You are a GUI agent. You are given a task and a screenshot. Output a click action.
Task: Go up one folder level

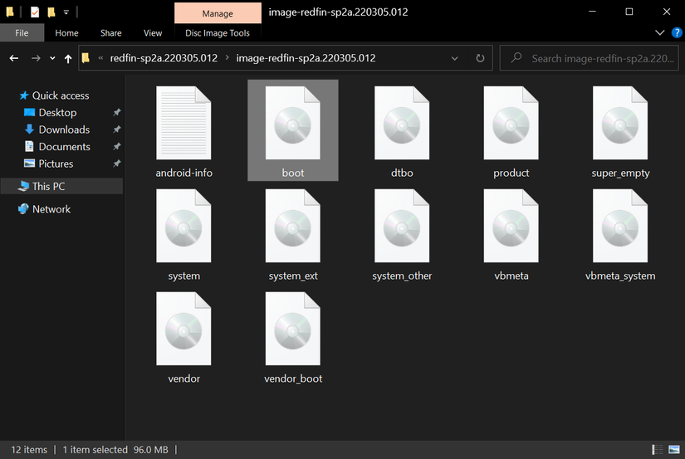tap(68, 58)
